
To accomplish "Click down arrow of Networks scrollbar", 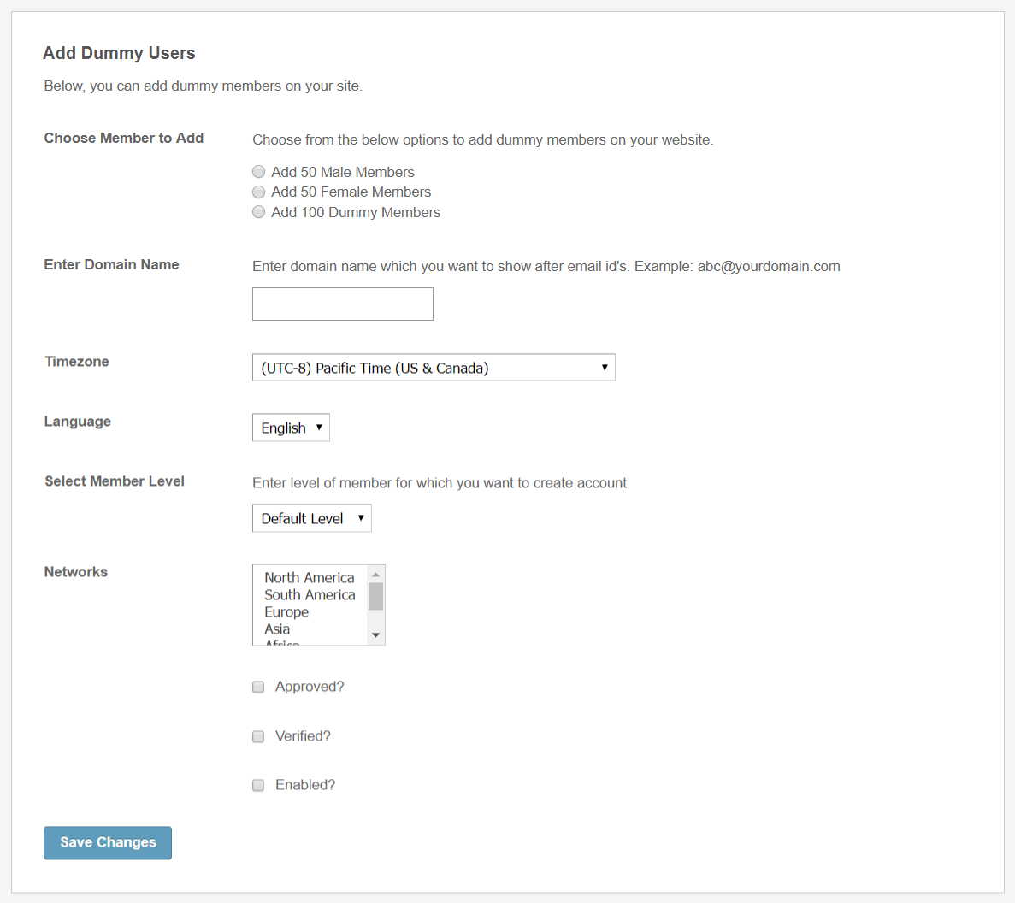I will (375, 635).
